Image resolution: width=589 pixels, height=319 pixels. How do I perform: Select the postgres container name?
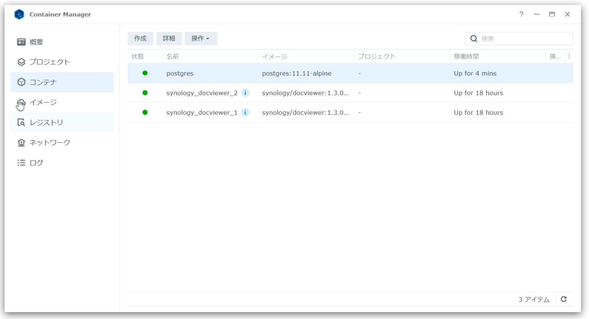click(180, 73)
